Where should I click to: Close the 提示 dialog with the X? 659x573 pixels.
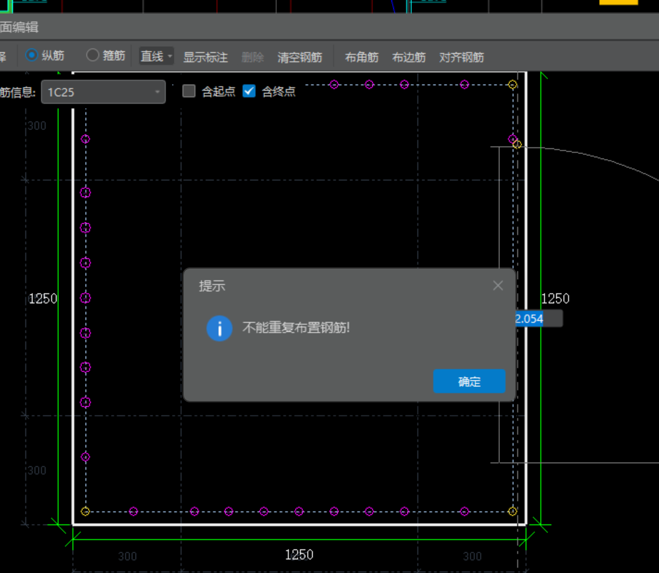click(x=498, y=286)
